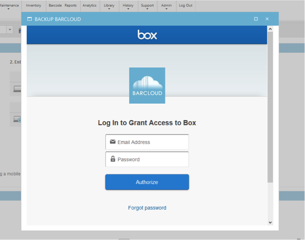
Task: Open the Inventory menu
Action: 34,5
